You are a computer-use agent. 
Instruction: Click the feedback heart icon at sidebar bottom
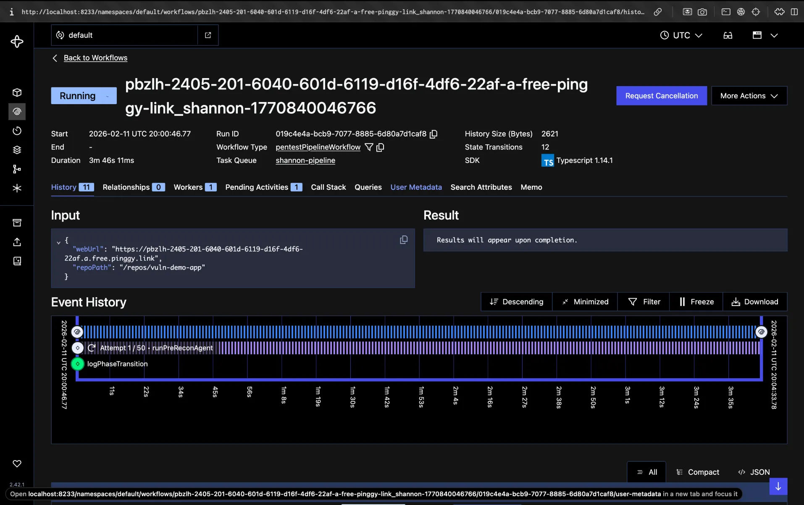17,464
